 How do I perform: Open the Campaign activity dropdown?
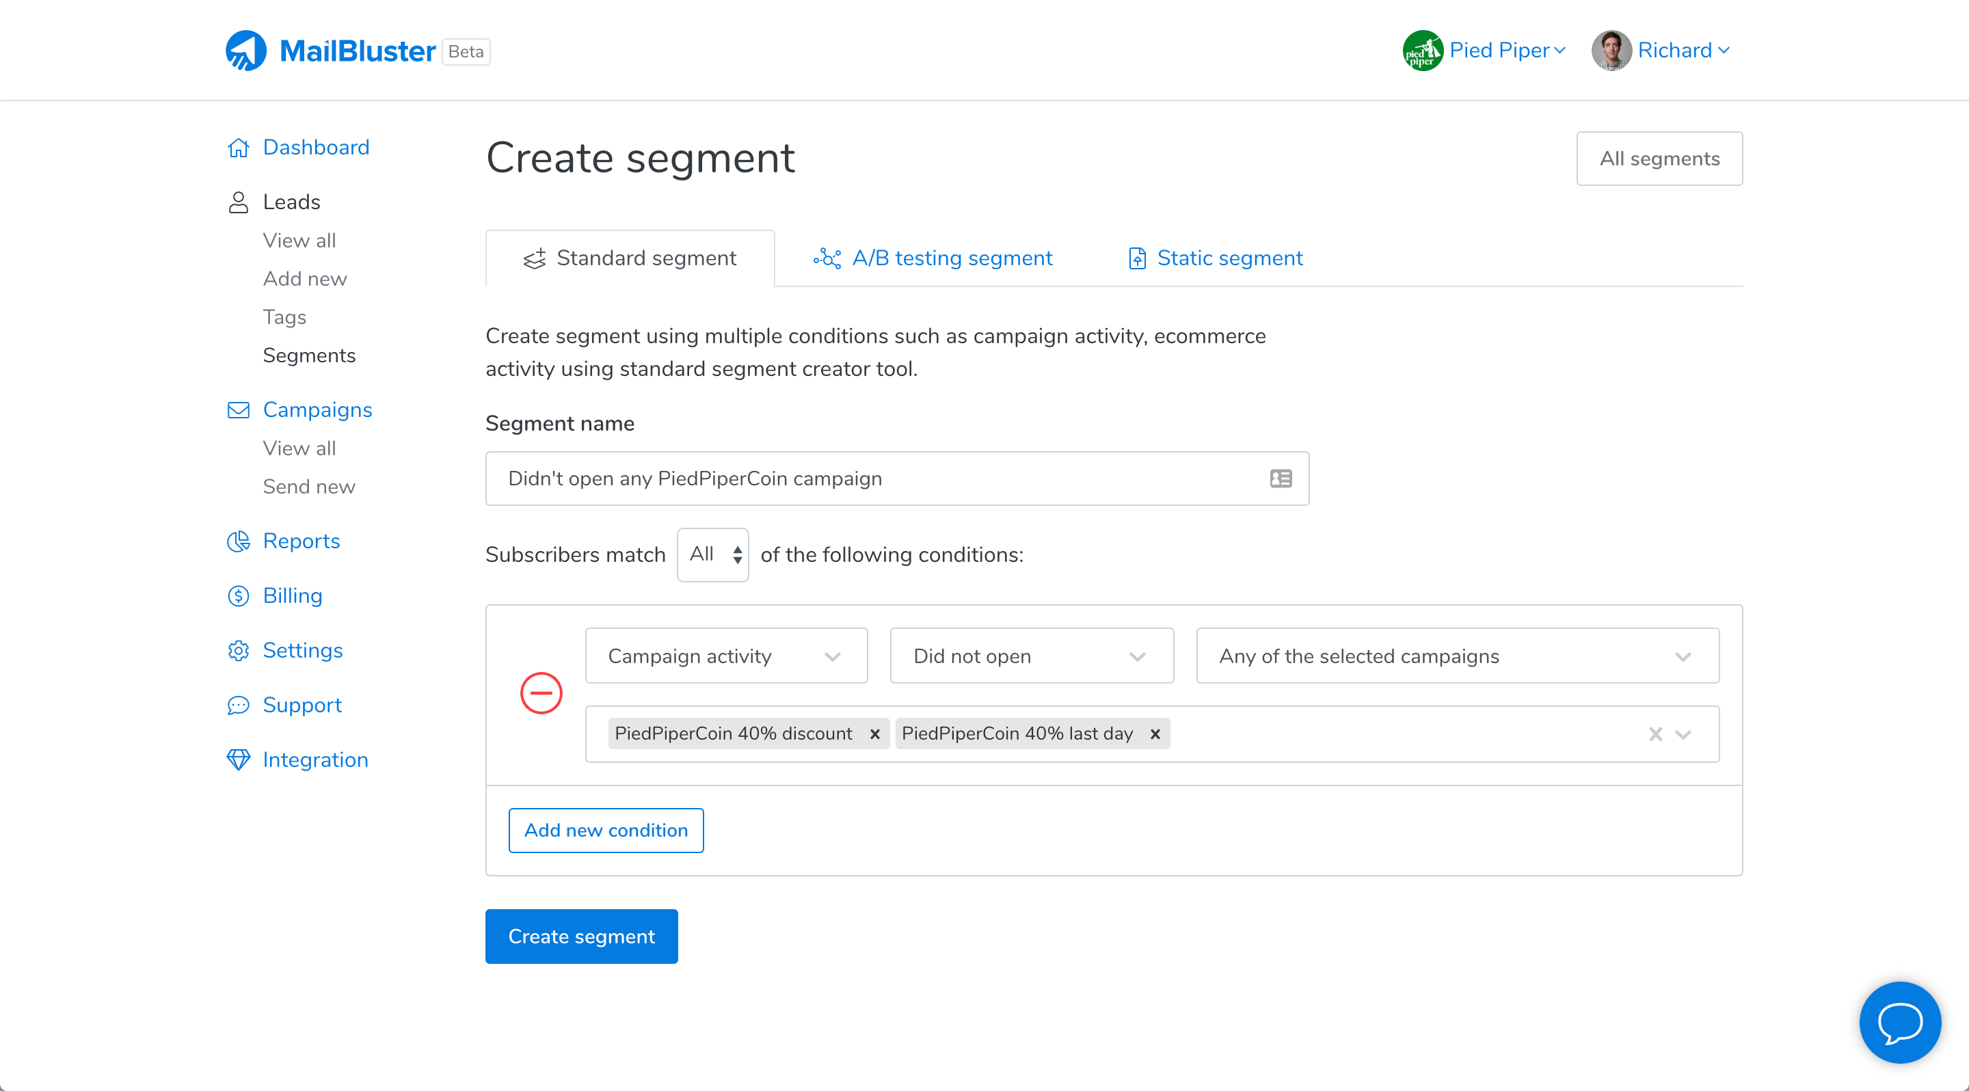[x=725, y=656]
